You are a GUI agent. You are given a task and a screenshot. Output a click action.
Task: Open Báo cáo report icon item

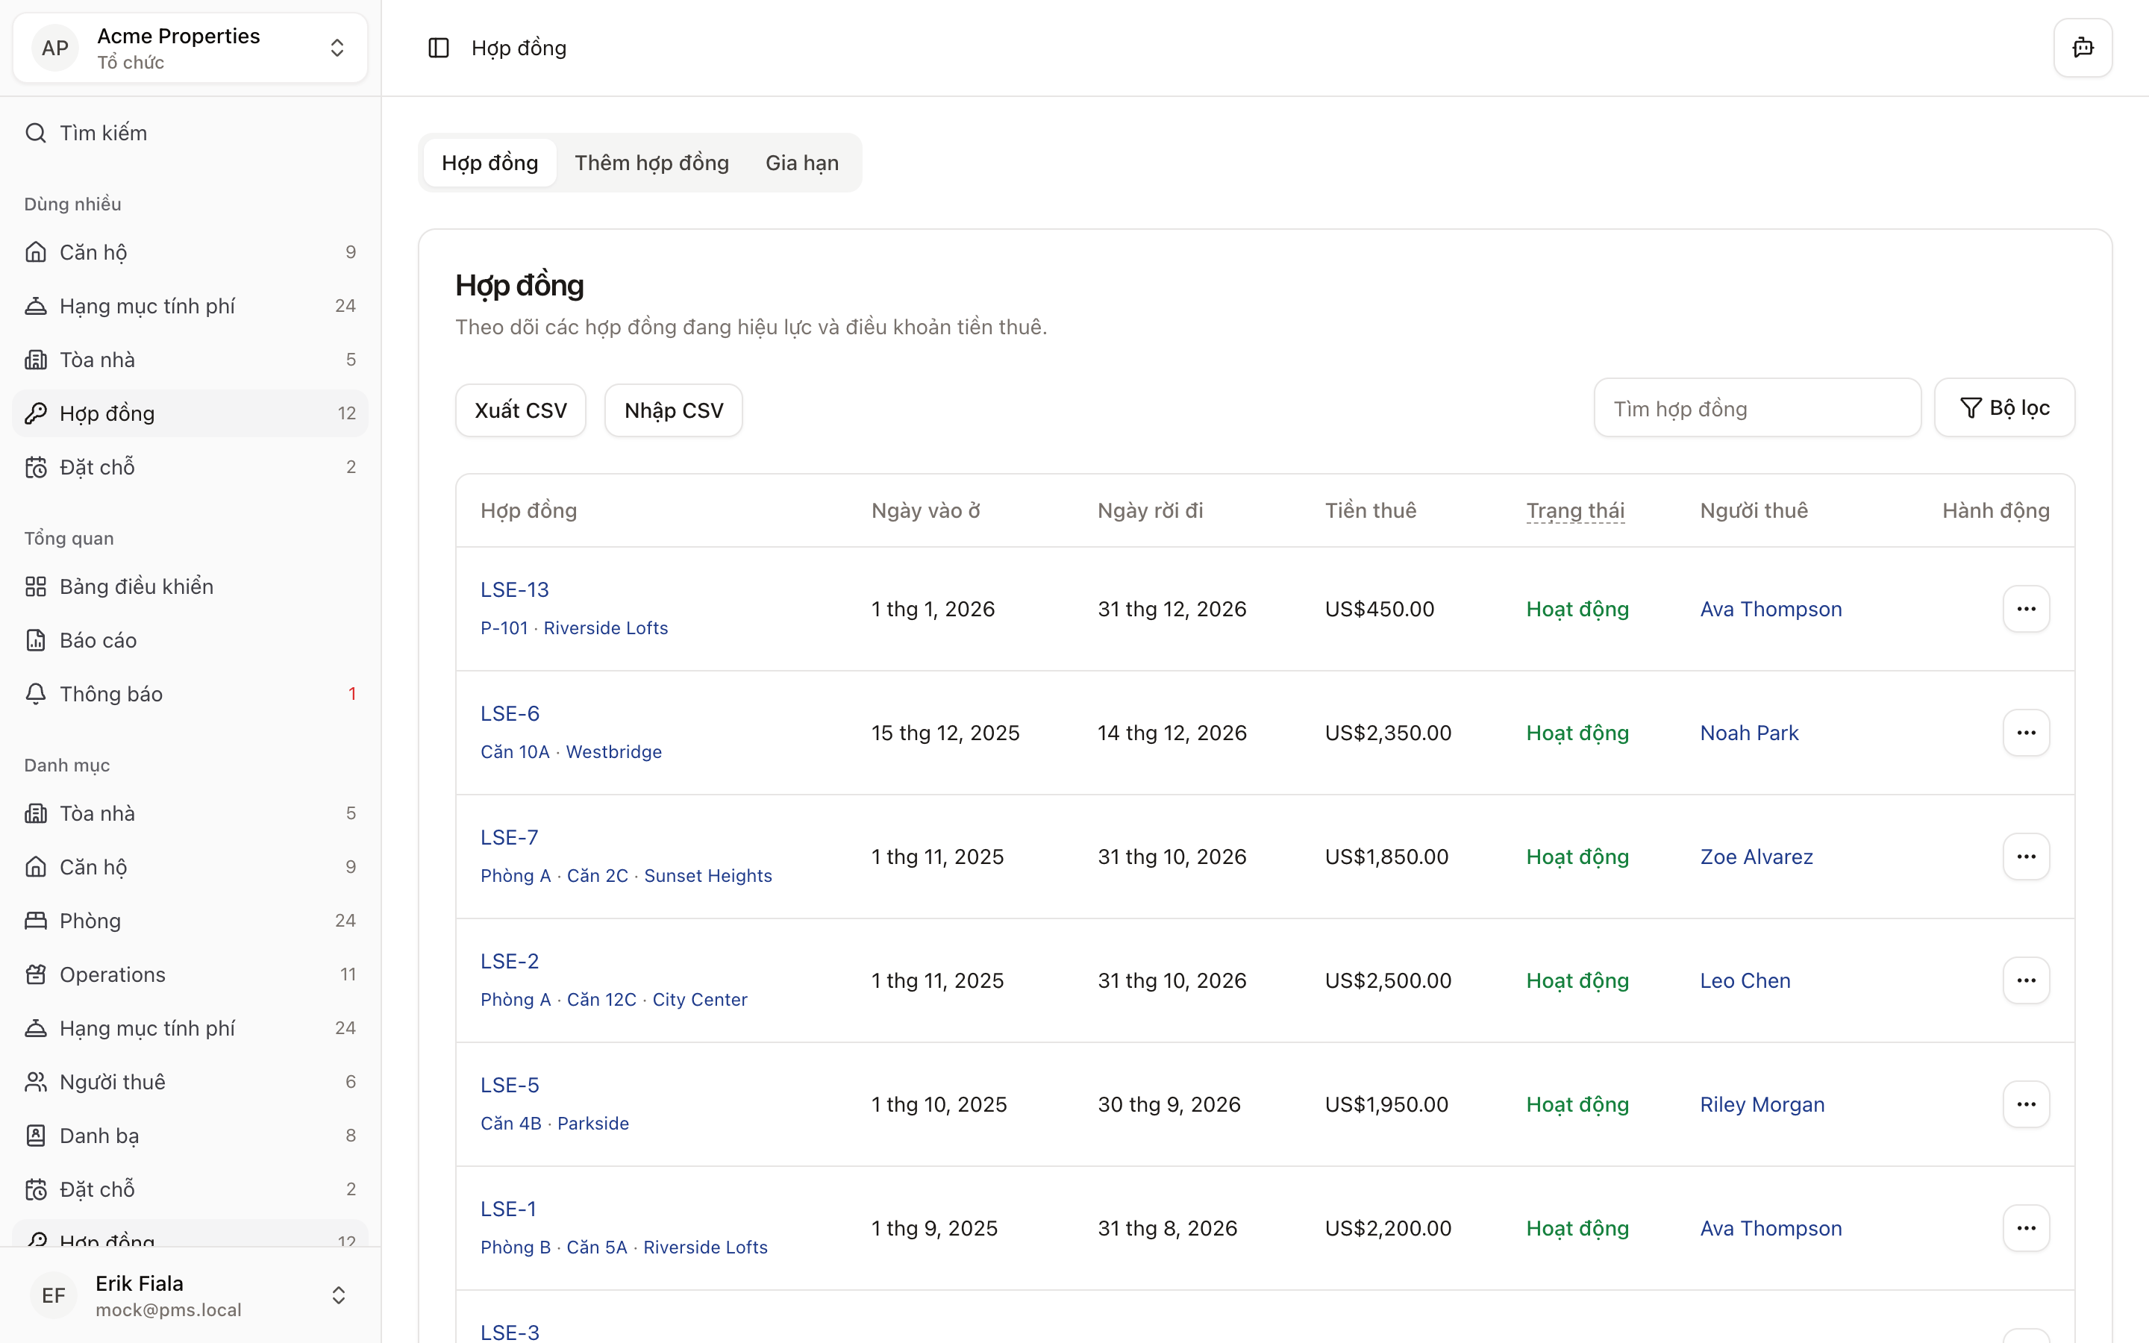[98, 640]
